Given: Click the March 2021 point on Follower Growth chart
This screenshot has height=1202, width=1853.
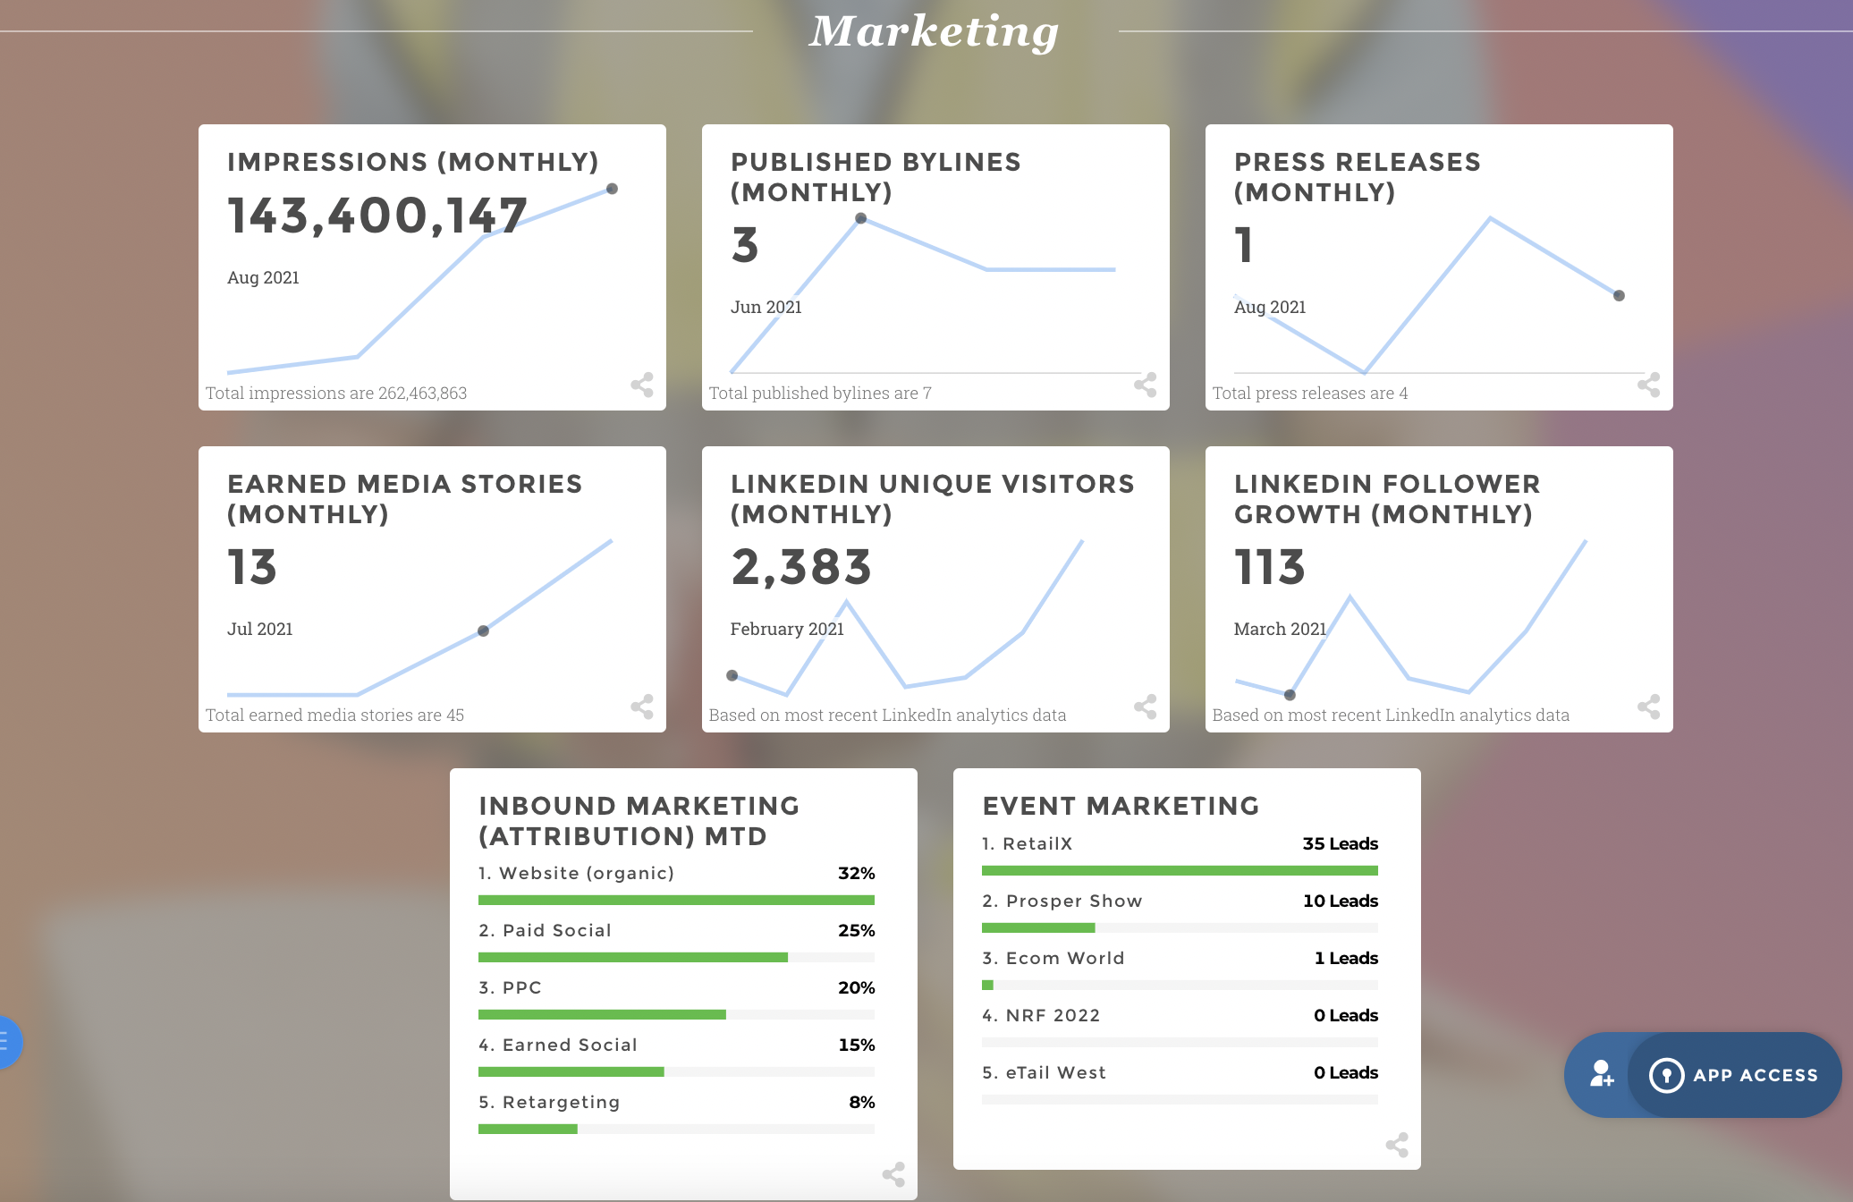Looking at the screenshot, I should [x=1290, y=695].
